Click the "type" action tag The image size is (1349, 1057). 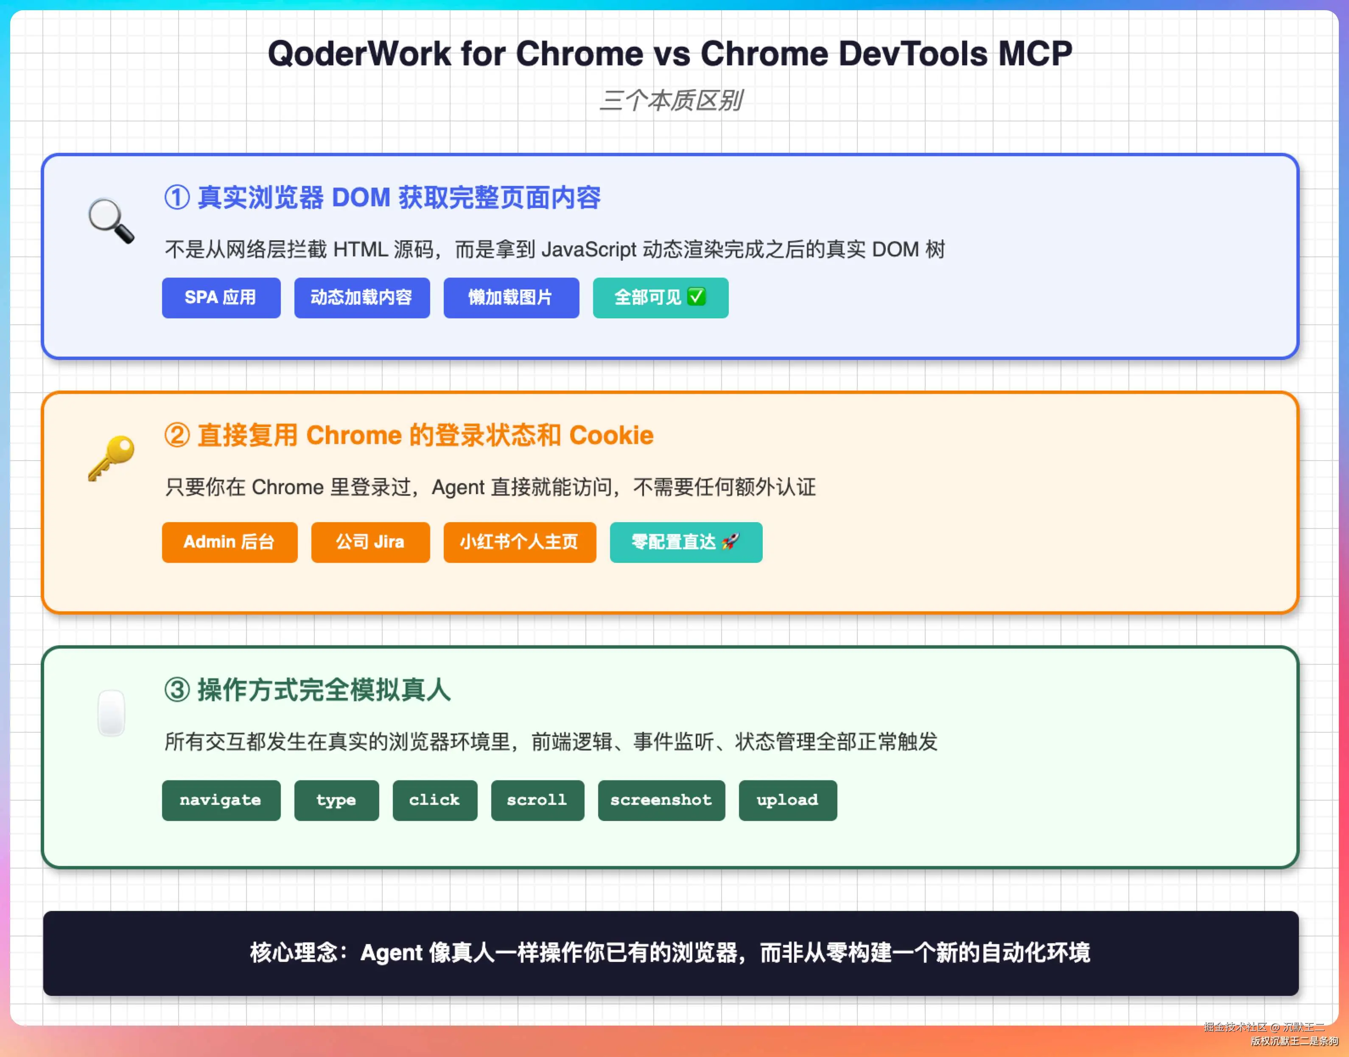(x=336, y=800)
